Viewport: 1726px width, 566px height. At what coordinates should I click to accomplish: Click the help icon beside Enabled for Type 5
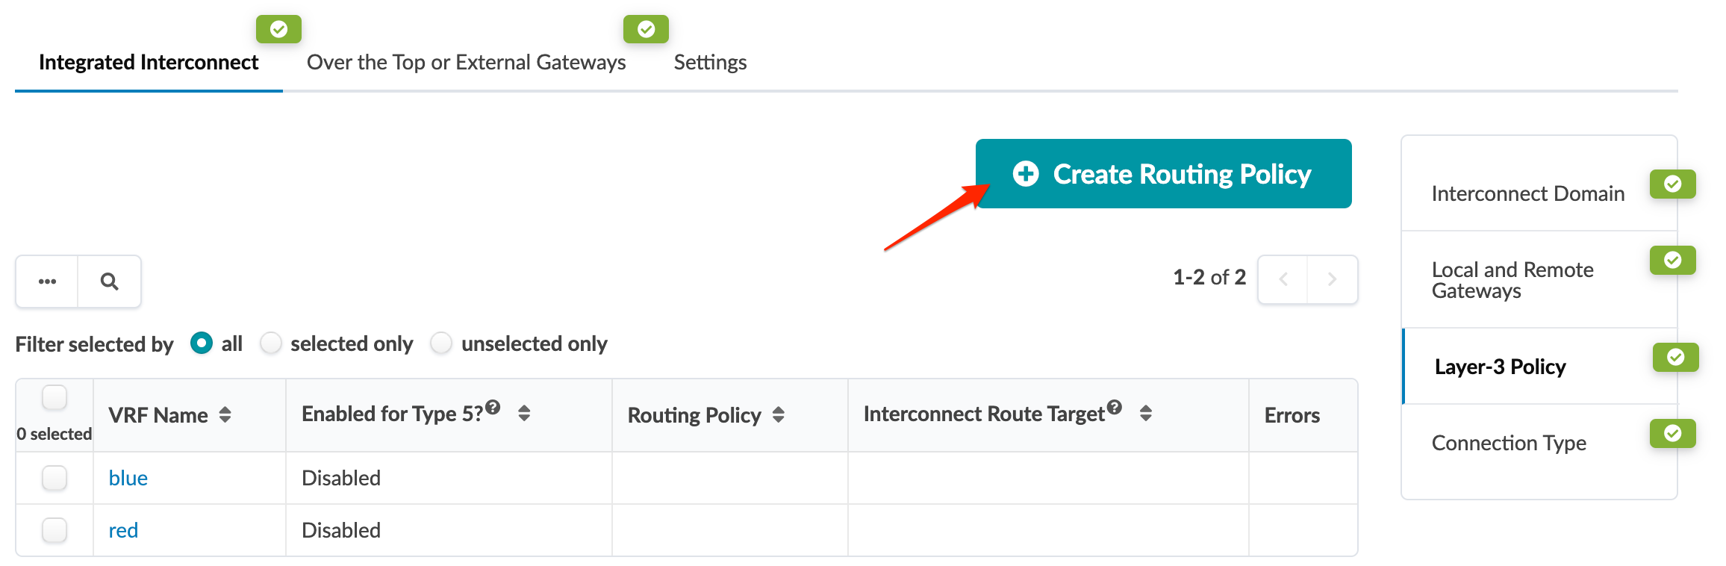point(493,407)
